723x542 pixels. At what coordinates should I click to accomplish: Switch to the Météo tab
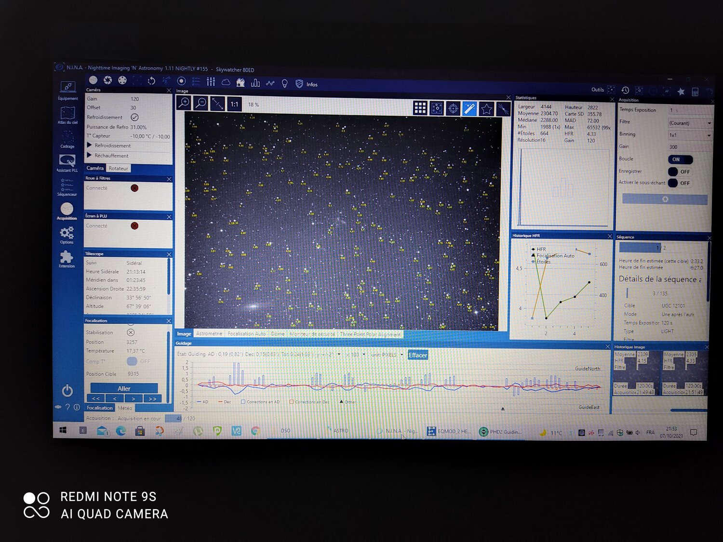point(125,408)
